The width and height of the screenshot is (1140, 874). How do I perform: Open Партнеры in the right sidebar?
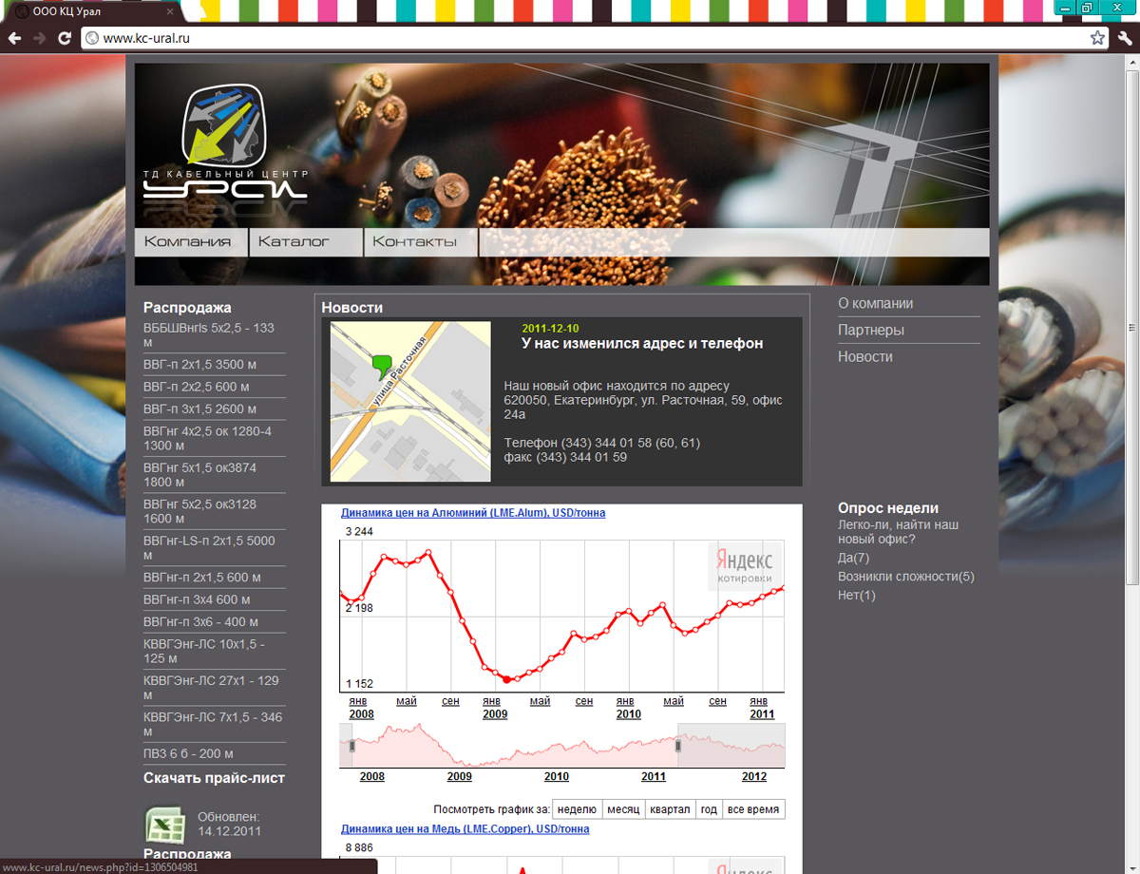[x=871, y=331]
